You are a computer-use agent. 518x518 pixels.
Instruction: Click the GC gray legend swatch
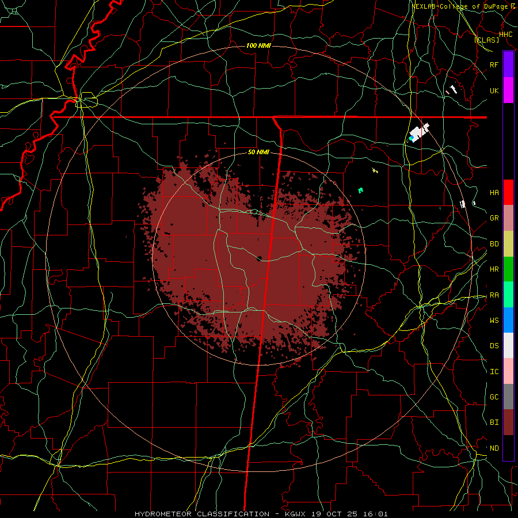[508, 397]
